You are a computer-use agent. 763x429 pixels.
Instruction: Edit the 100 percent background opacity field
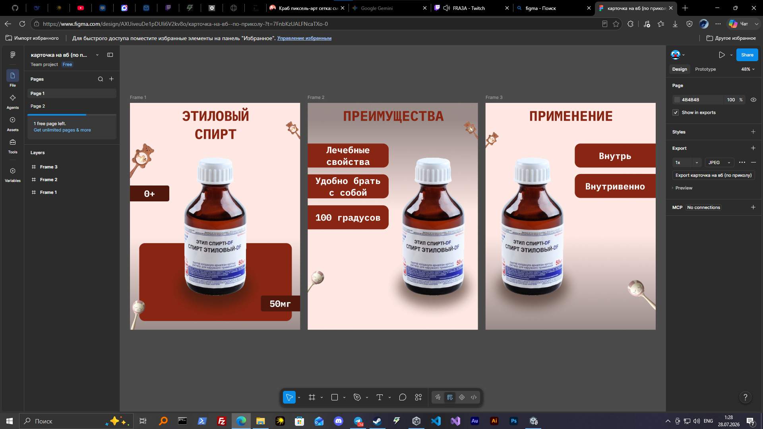click(731, 100)
